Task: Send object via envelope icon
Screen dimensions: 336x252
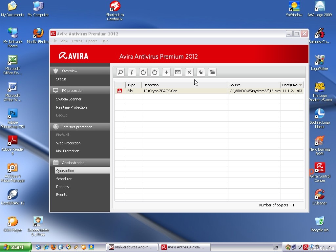Action: (x=178, y=72)
